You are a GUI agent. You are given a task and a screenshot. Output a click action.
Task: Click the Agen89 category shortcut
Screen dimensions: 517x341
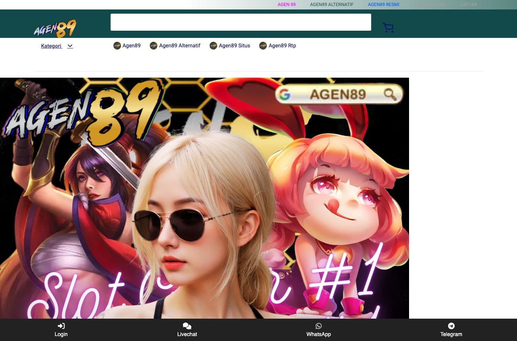127,45
